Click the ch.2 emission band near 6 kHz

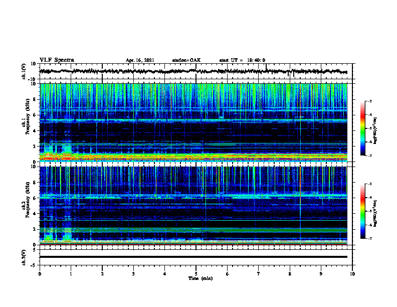point(193,196)
